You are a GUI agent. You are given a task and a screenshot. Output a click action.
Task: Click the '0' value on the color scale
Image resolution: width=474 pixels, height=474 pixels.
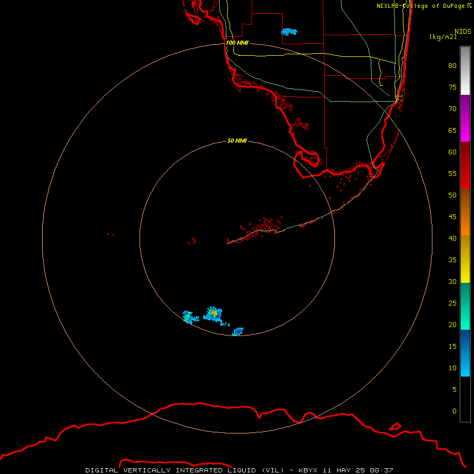point(455,411)
